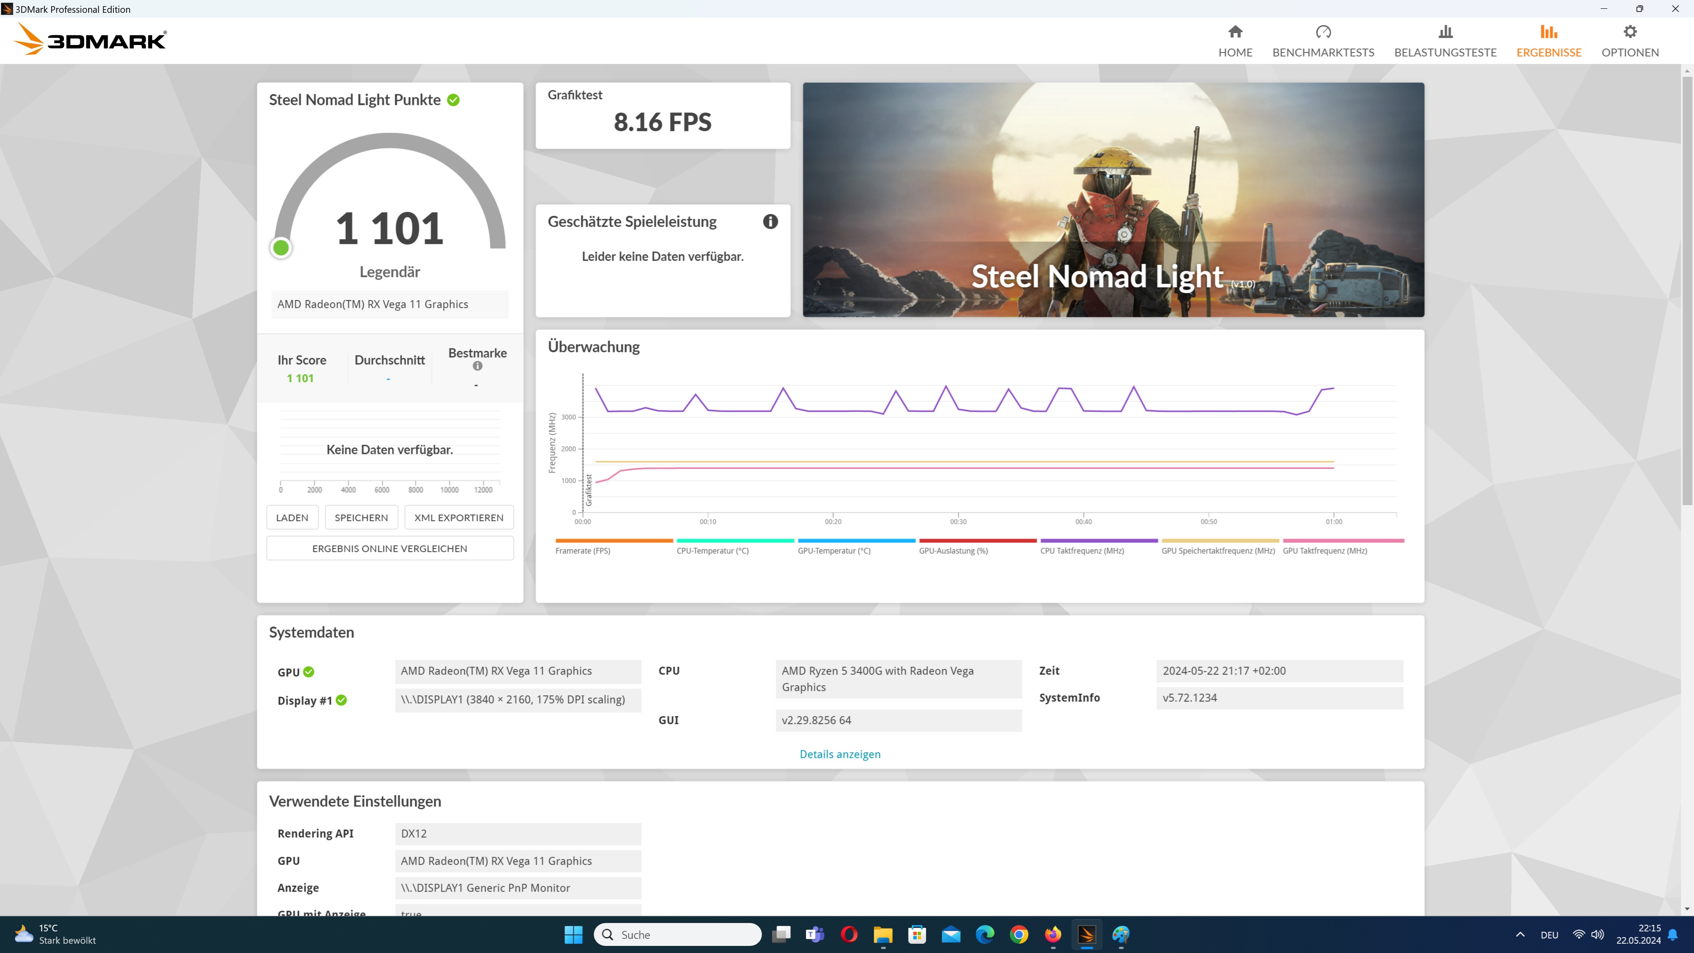Go to Benchmarktests speedometer icon
The image size is (1694, 953).
1323,32
